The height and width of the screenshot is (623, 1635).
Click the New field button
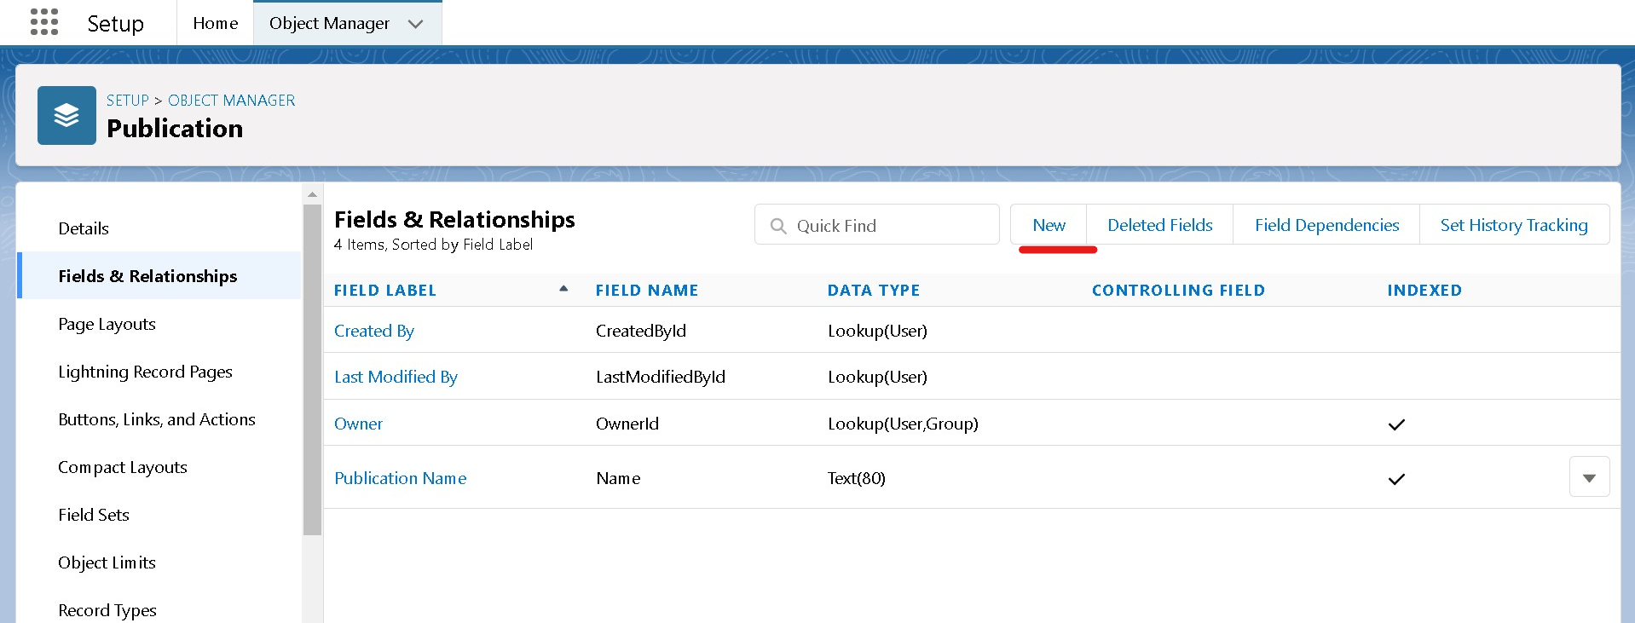click(1049, 225)
